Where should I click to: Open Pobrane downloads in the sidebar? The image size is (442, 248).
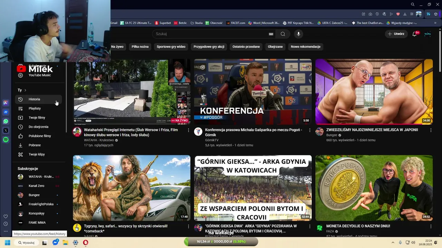pos(38,145)
